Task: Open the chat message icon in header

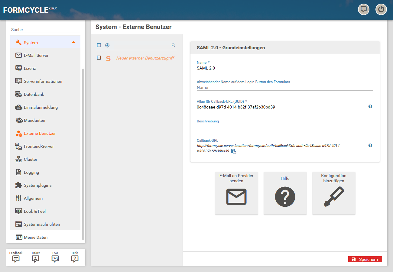Action: pos(364,9)
